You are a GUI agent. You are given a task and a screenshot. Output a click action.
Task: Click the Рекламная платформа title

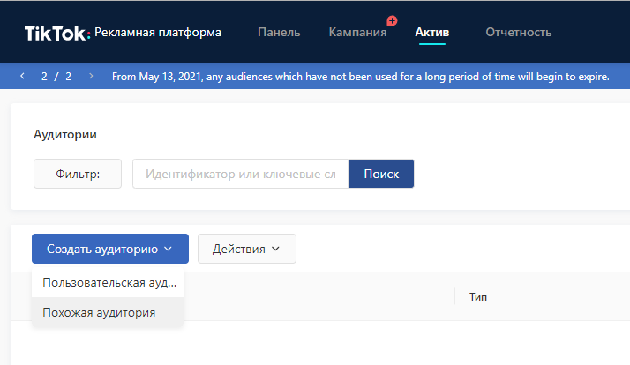[x=158, y=32]
